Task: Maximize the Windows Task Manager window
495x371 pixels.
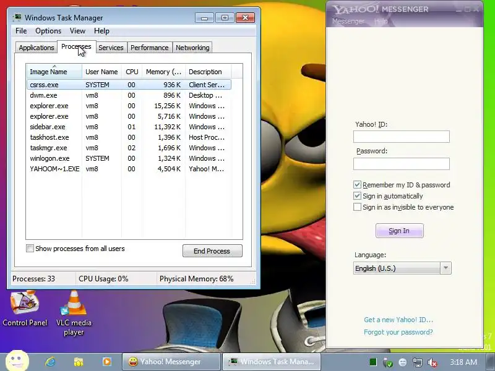Action: [x=225, y=18]
